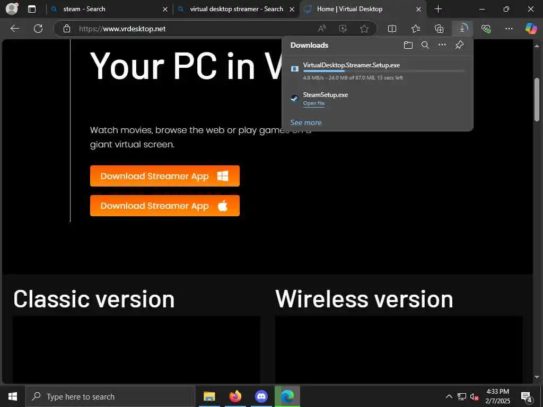The width and height of the screenshot is (543, 407).
Task: Open More options in Downloads panel
Action: 442,45
